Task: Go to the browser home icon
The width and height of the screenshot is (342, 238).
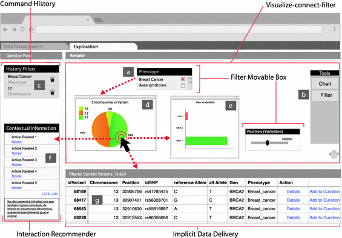Action: coord(31,30)
